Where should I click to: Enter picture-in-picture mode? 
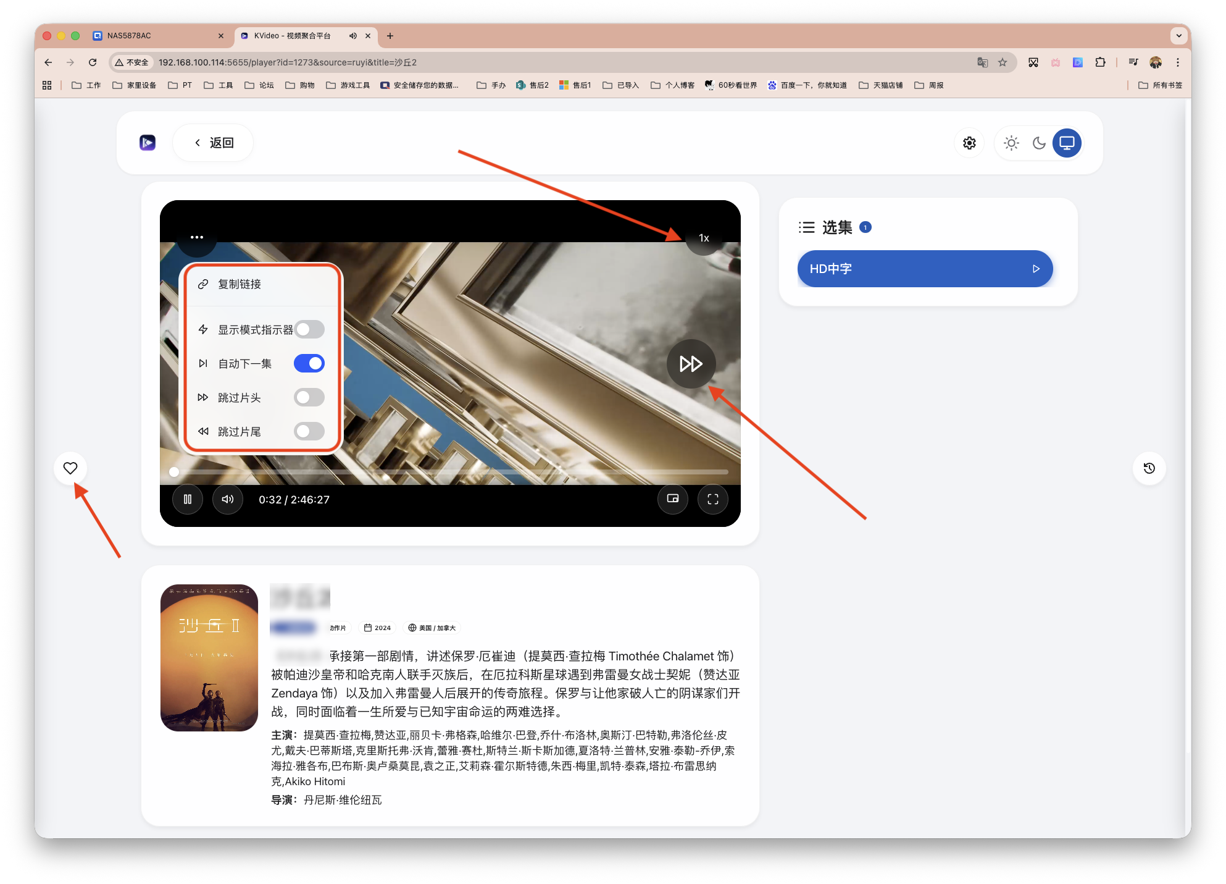click(673, 499)
